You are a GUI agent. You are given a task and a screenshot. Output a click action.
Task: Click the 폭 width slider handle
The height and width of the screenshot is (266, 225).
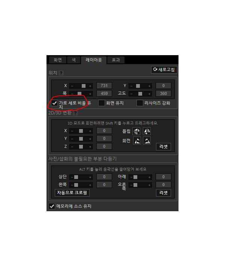click(x=79, y=94)
